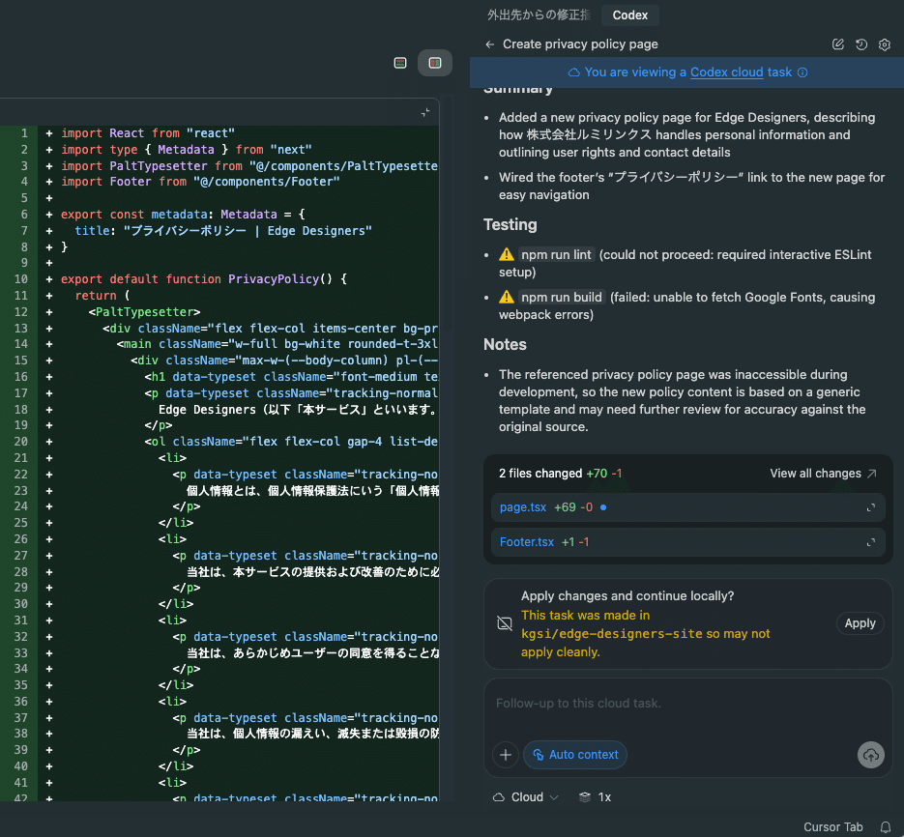Click the cloud upload send button
The width and height of the screenshot is (904, 837).
871,755
